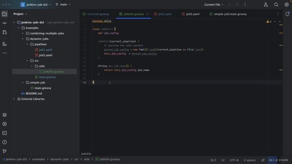The height and width of the screenshot is (164, 292).
Task: Change the 4 spaces indent setting
Action: click(x=250, y=160)
